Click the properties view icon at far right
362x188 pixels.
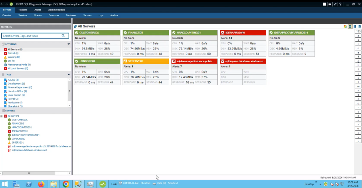pyautogui.click(x=360, y=26)
